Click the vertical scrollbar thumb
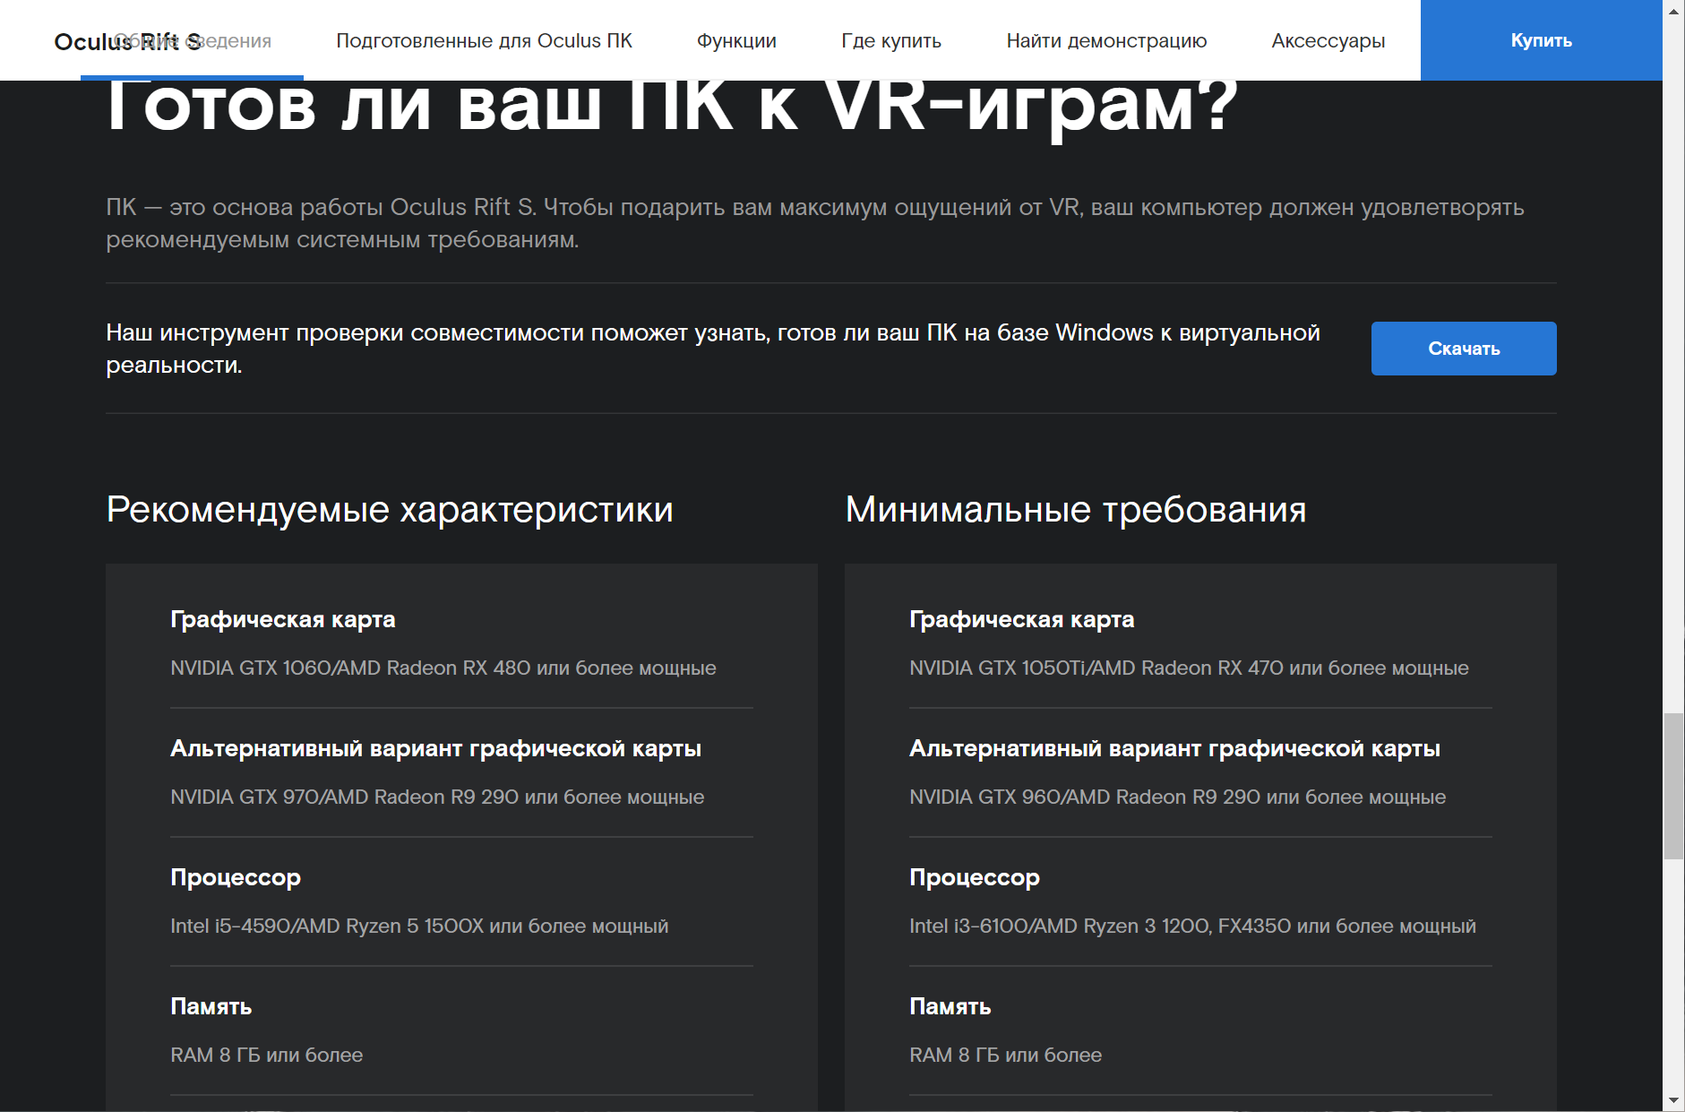Viewport: 1685px width, 1112px height. coord(1673,786)
